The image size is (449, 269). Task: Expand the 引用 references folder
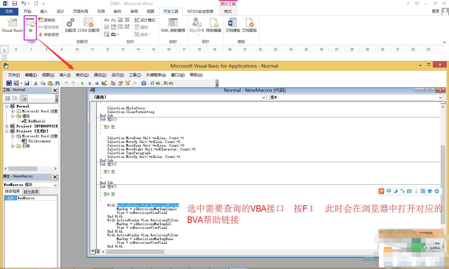[12, 146]
